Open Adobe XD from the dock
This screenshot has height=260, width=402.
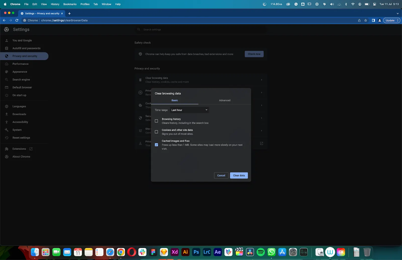pyautogui.click(x=175, y=252)
